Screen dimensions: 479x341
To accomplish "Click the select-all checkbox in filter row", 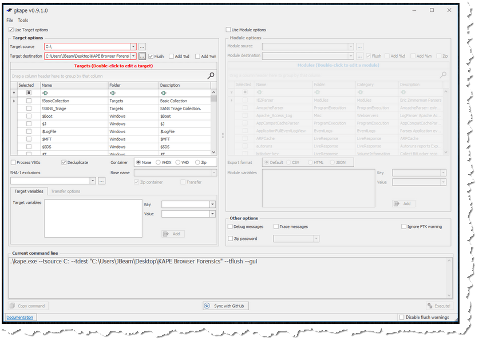I will pyautogui.click(x=29, y=93).
